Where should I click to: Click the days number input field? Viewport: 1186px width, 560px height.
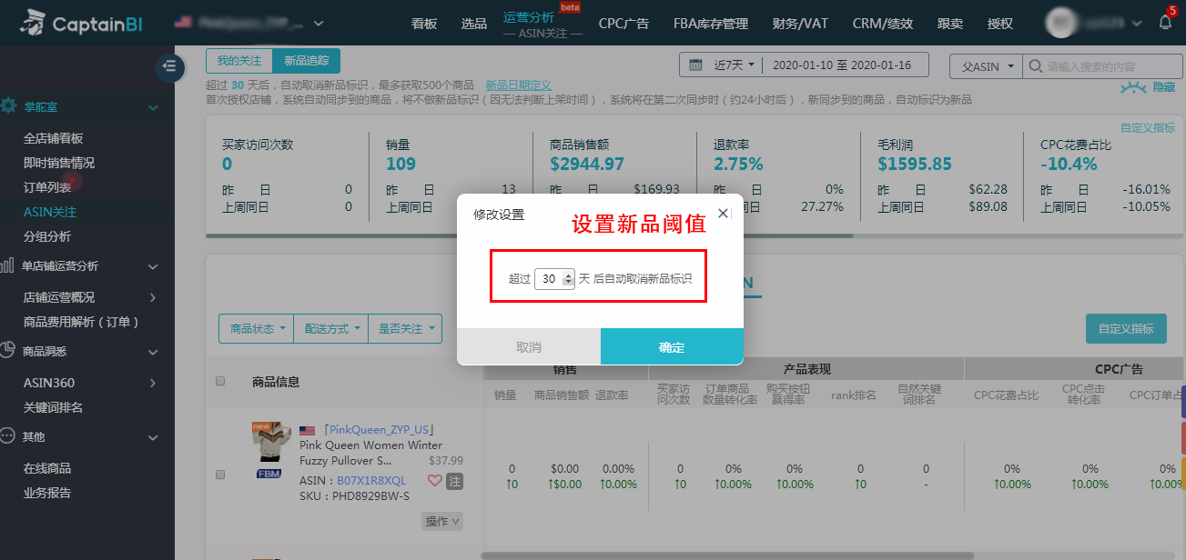[x=550, y=279]
